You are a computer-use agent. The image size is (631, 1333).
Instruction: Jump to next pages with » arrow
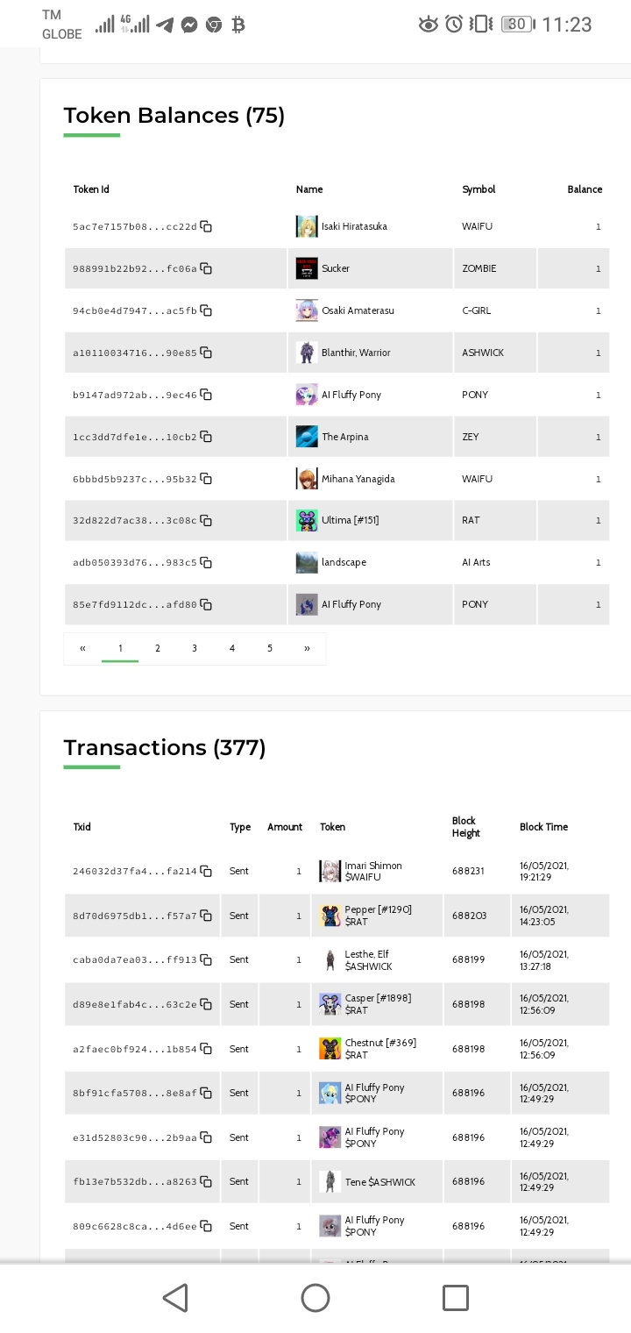(307, 648)
